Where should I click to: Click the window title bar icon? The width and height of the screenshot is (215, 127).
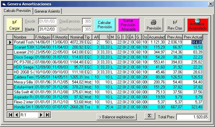point(4,4)
